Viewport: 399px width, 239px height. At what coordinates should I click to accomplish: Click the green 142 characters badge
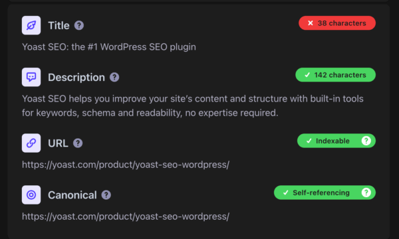coord(335,75)
